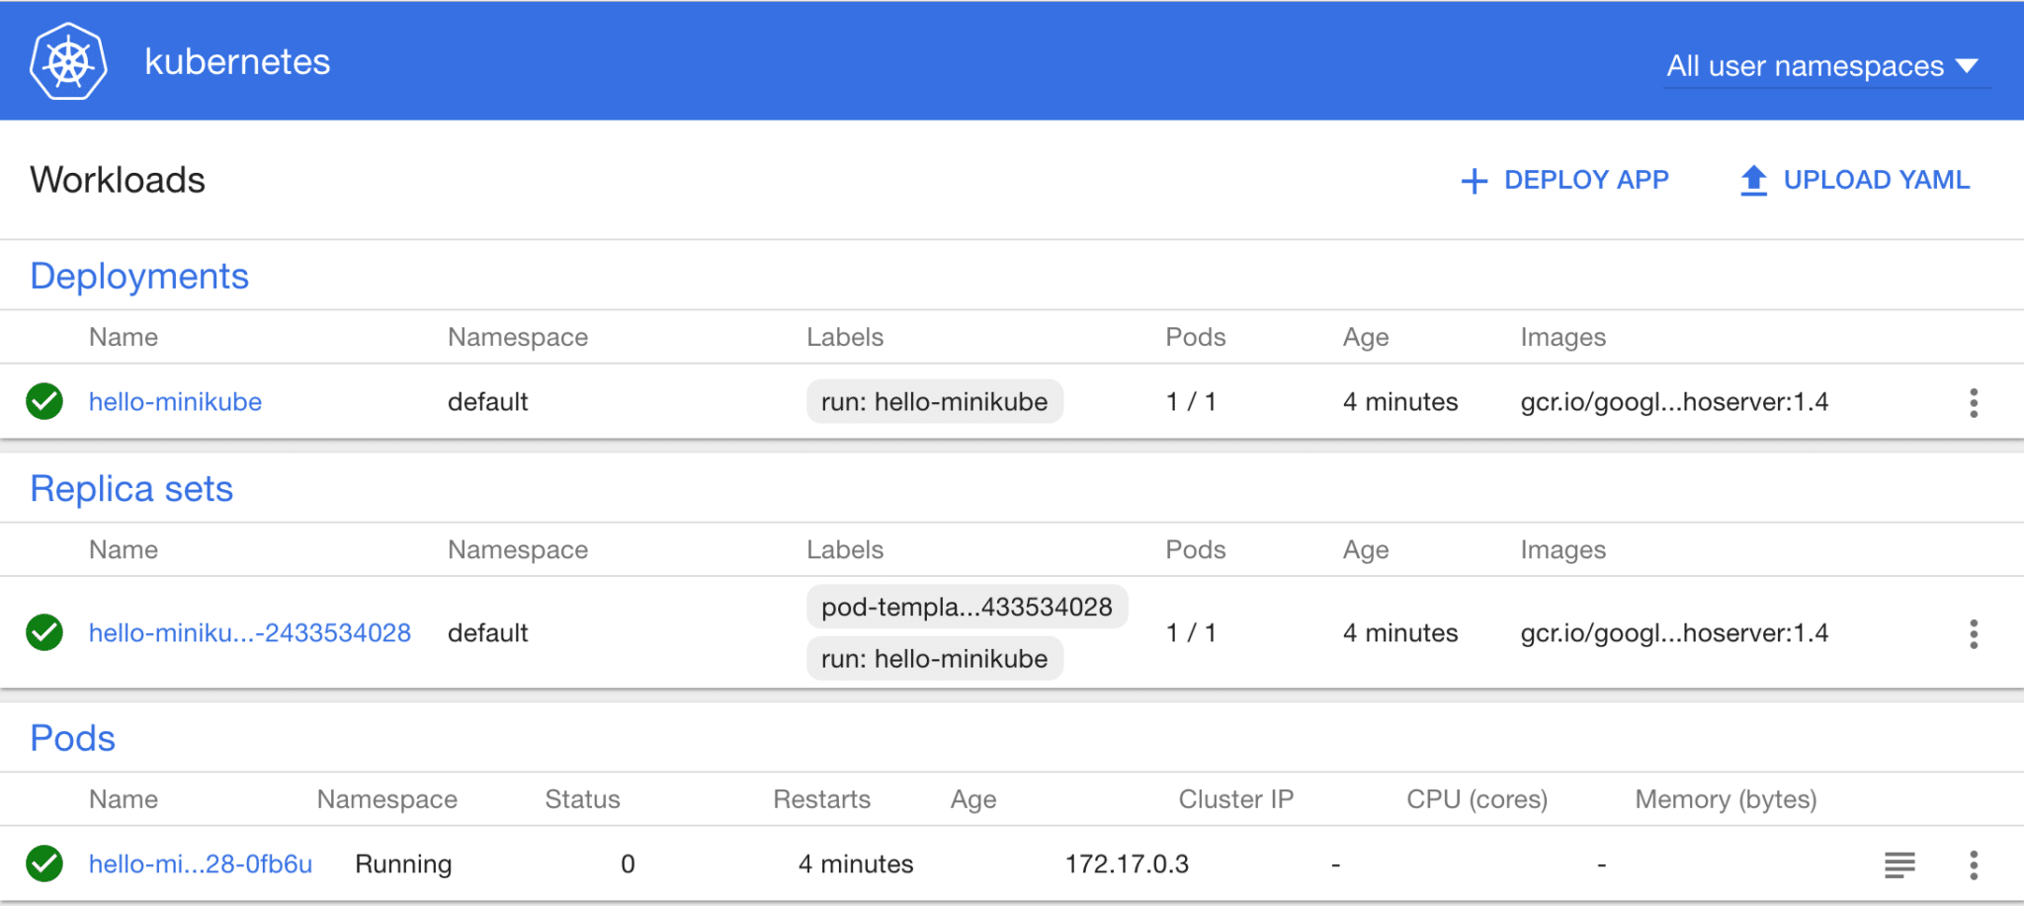Click the 1 / 1 pods count in the deployment row
The height and width of the screenshot is (906, 2024).
[x=1191, y=402]
